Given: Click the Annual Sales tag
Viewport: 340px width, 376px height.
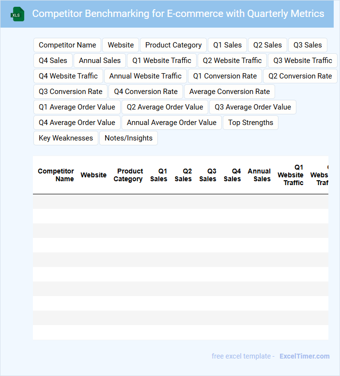Looking at the screenshot, I should point(100,61).
